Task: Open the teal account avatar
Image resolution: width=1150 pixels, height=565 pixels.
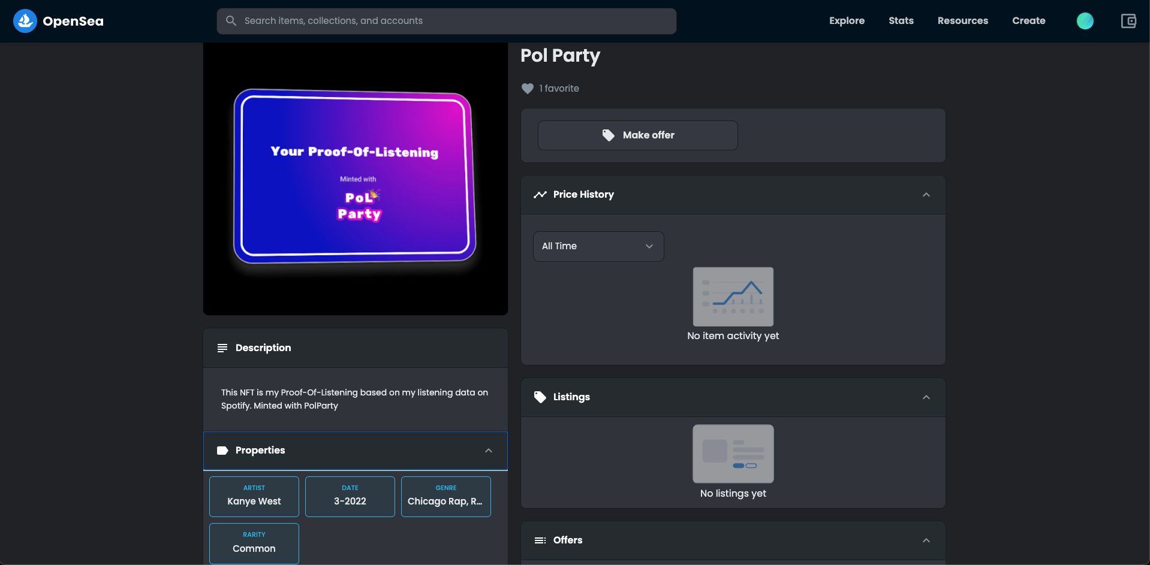Action: pos(1085,21)
